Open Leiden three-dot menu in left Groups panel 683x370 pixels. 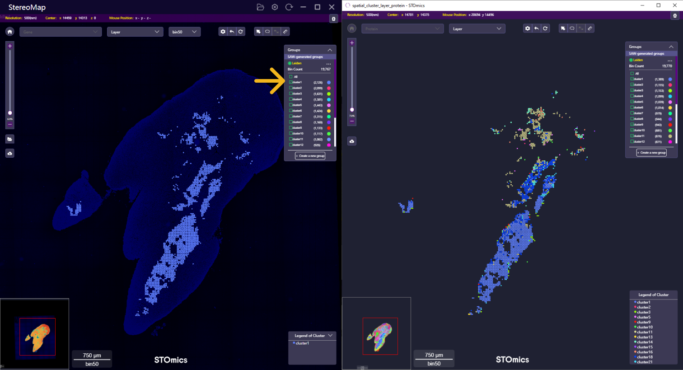coord(328,64)
